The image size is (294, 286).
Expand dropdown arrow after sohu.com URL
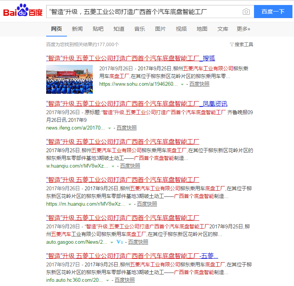tap(182, 85)
